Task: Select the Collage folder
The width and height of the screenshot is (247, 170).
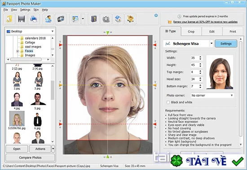Action: 30,42
